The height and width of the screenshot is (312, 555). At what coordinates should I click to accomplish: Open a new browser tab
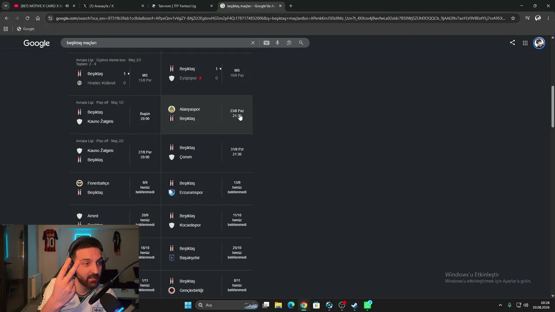[291, 6]
